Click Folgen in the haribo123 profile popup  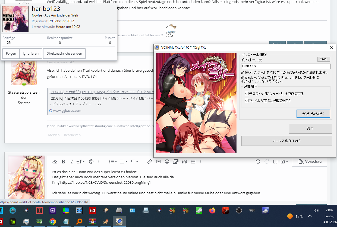coord(11,54)
